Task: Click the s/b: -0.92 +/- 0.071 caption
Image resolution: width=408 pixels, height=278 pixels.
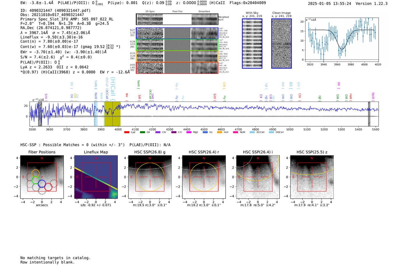Action: coord(96,205)
